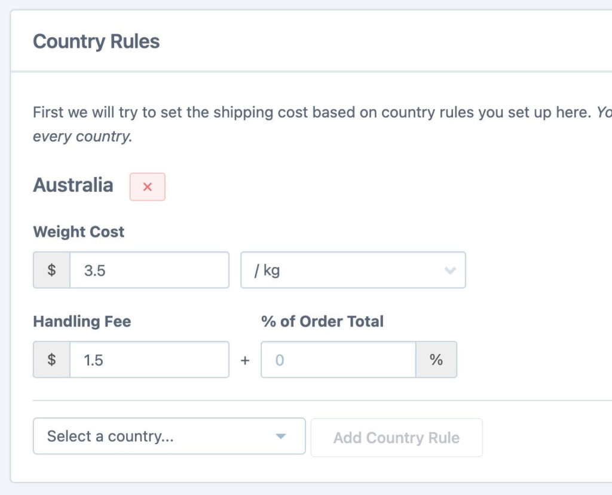The height and width of the screenshot is (495, 612).
Task: Click the Handling Fee label
Action: (82, 321)
